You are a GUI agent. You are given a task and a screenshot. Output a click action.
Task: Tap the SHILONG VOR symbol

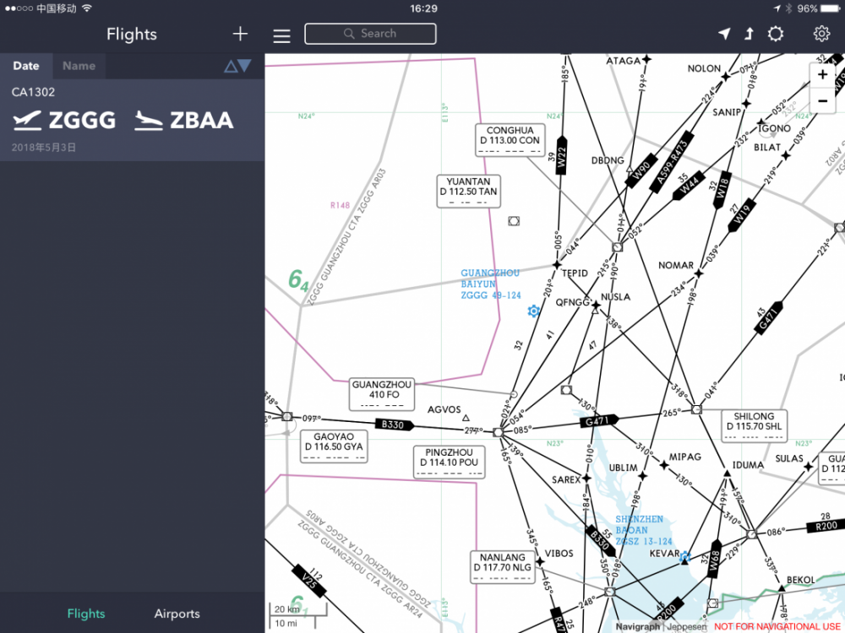click(x=696, y=409)
